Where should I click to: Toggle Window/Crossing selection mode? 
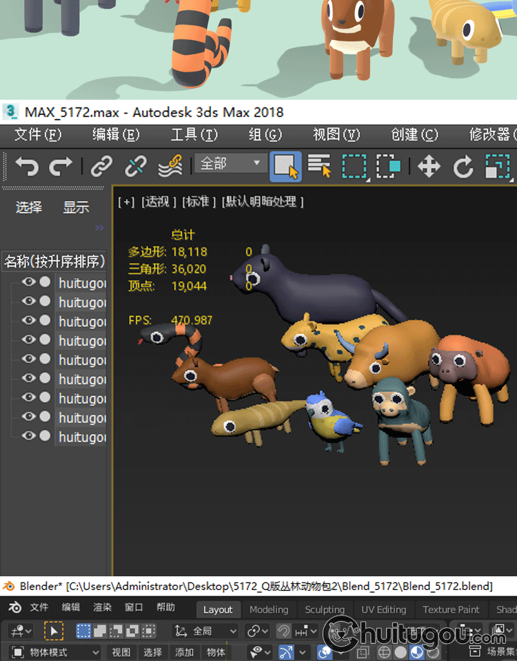point(389,166)
